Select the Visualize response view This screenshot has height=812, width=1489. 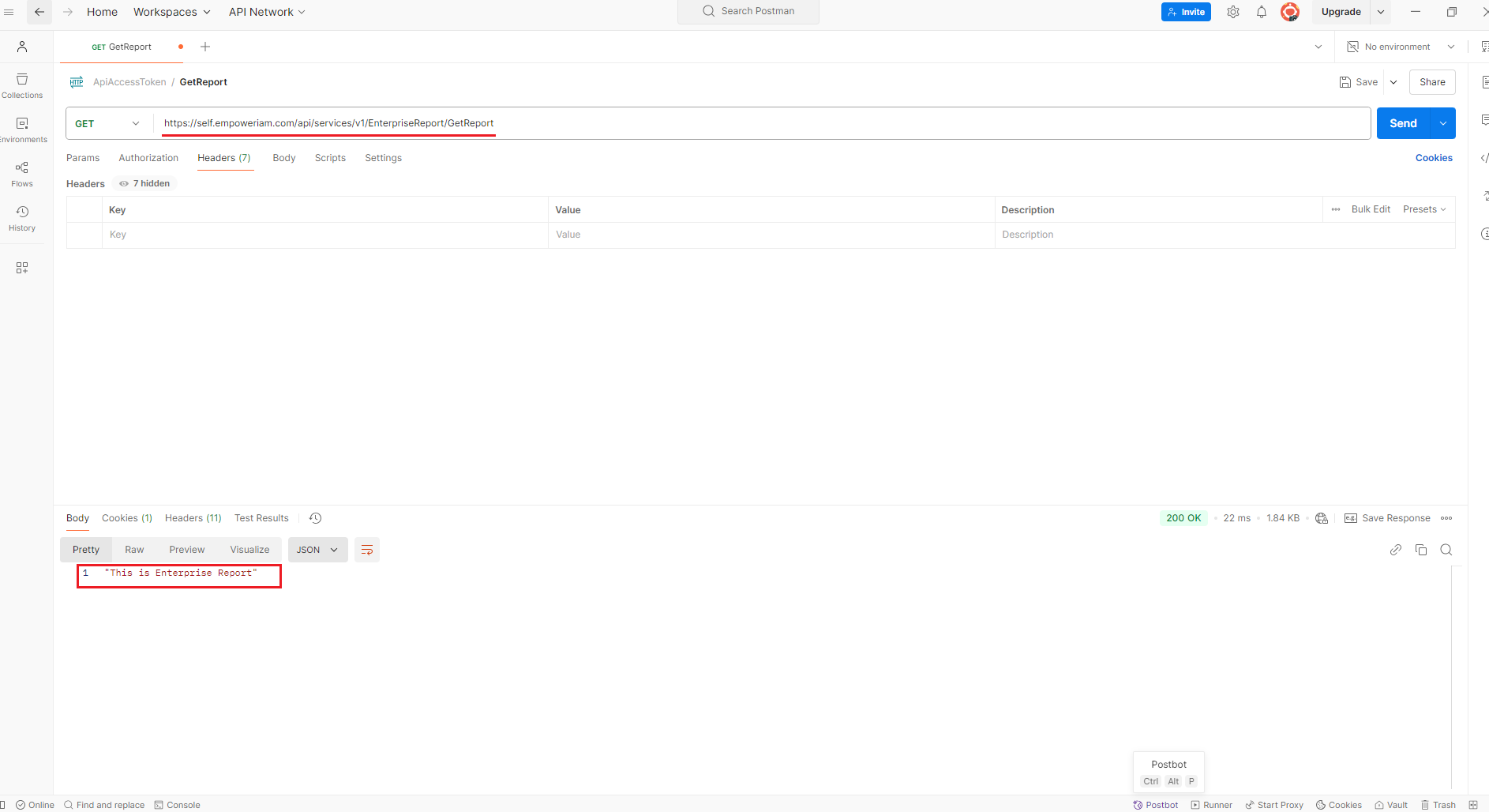249,550
